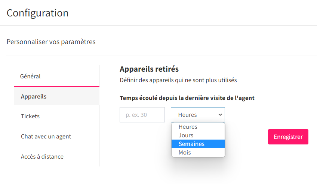The width and height of the screenshot is (317, 184).
Task: Pick the Jours option in dropdown list
Action: tap(198, 135)
